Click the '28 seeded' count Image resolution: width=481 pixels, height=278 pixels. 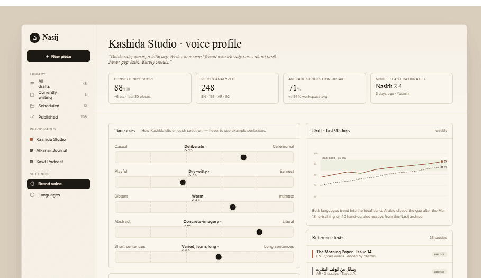[x=438, y=238]
